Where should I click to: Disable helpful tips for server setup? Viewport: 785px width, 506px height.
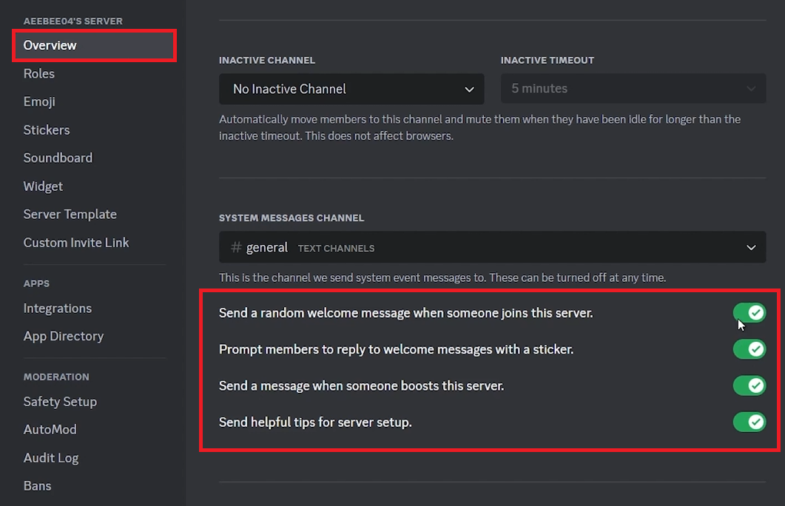point(749,422)
